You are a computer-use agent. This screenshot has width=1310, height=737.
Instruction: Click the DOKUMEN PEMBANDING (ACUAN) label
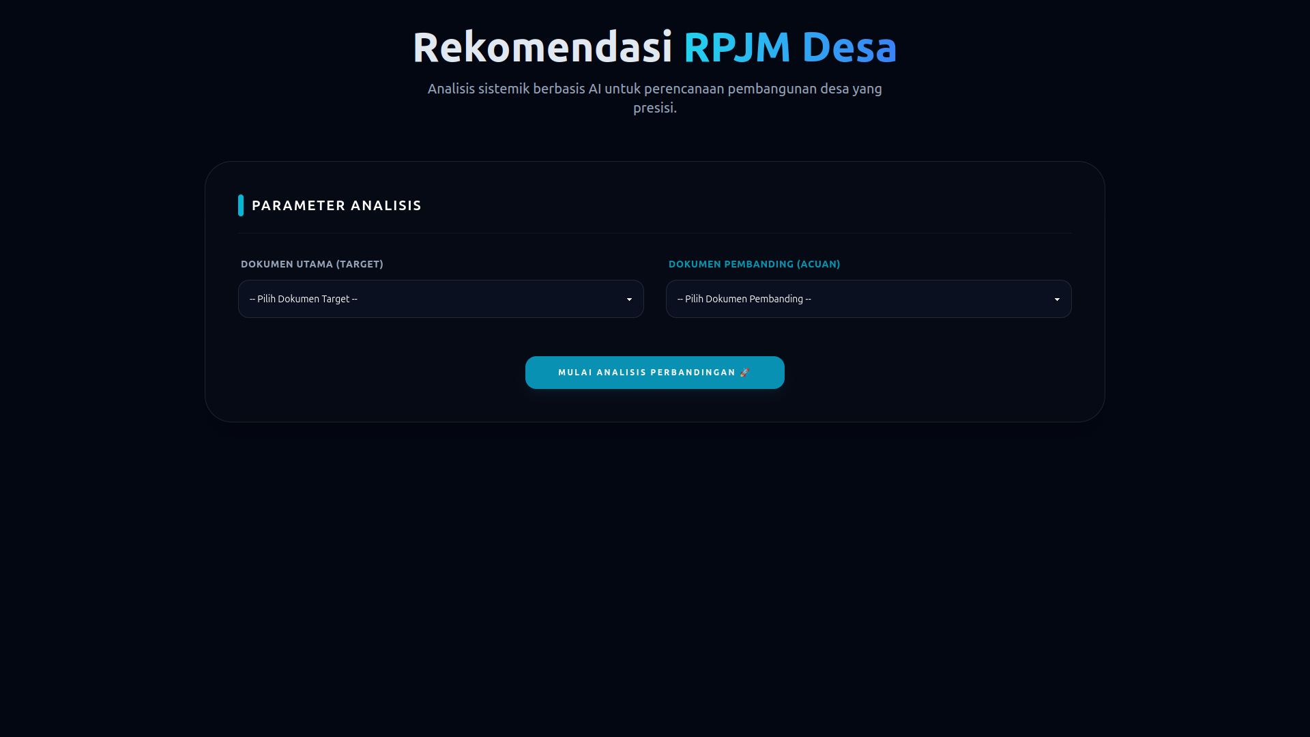(x=753, y=264)
